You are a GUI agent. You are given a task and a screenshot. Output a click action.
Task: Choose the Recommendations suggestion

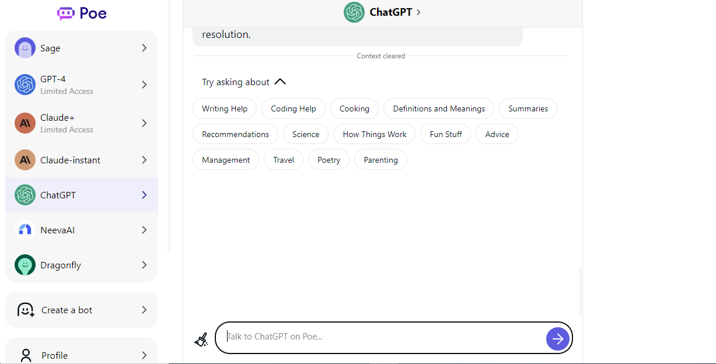[236, 134]
